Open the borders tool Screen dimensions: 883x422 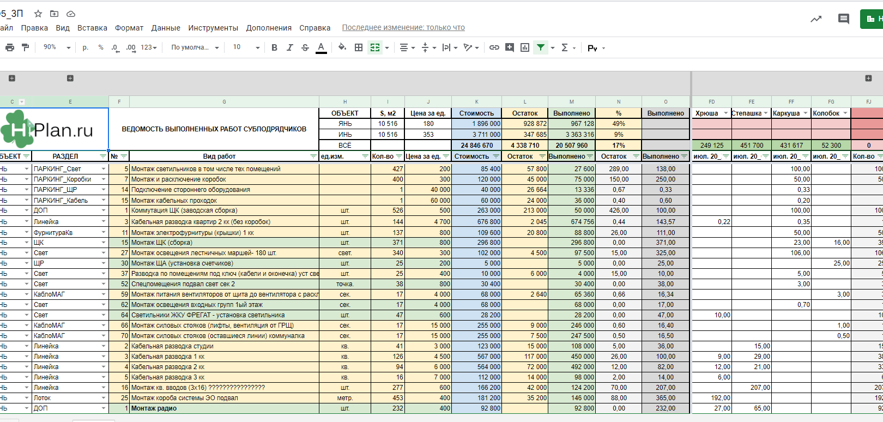pyautogui.click(x=359, y=47)
